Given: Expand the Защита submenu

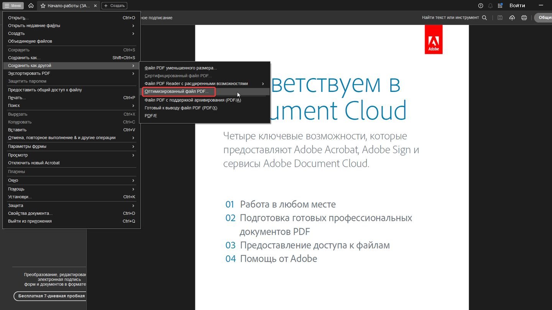Looking at the screenshot, I should pyautogui.click(x=72, y=206).
